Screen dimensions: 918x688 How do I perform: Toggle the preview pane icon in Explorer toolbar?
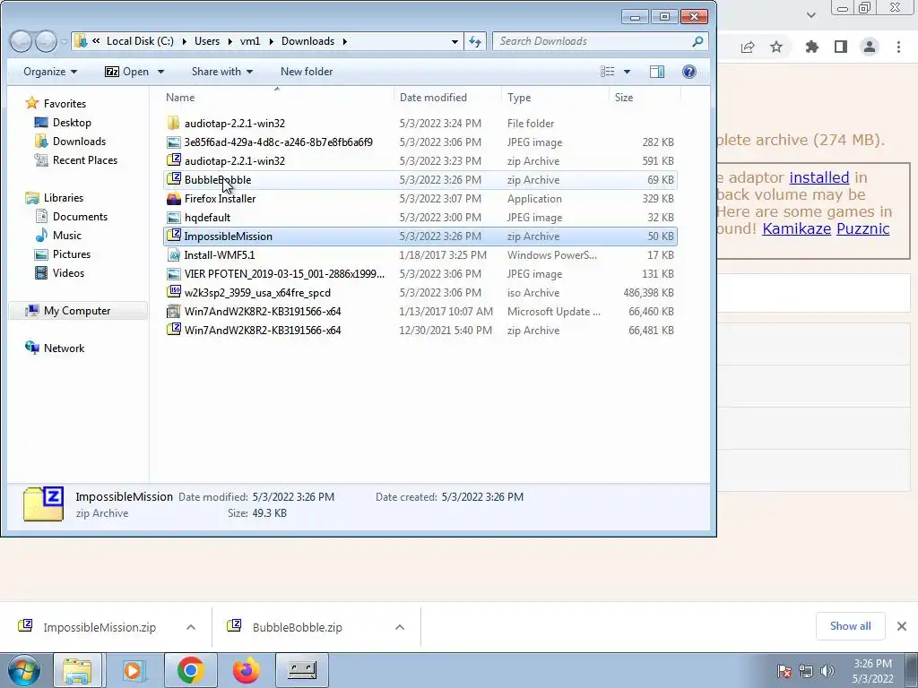657,72
